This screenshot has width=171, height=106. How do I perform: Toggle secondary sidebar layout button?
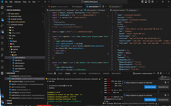pyautogui.click(x=149, y=2)
